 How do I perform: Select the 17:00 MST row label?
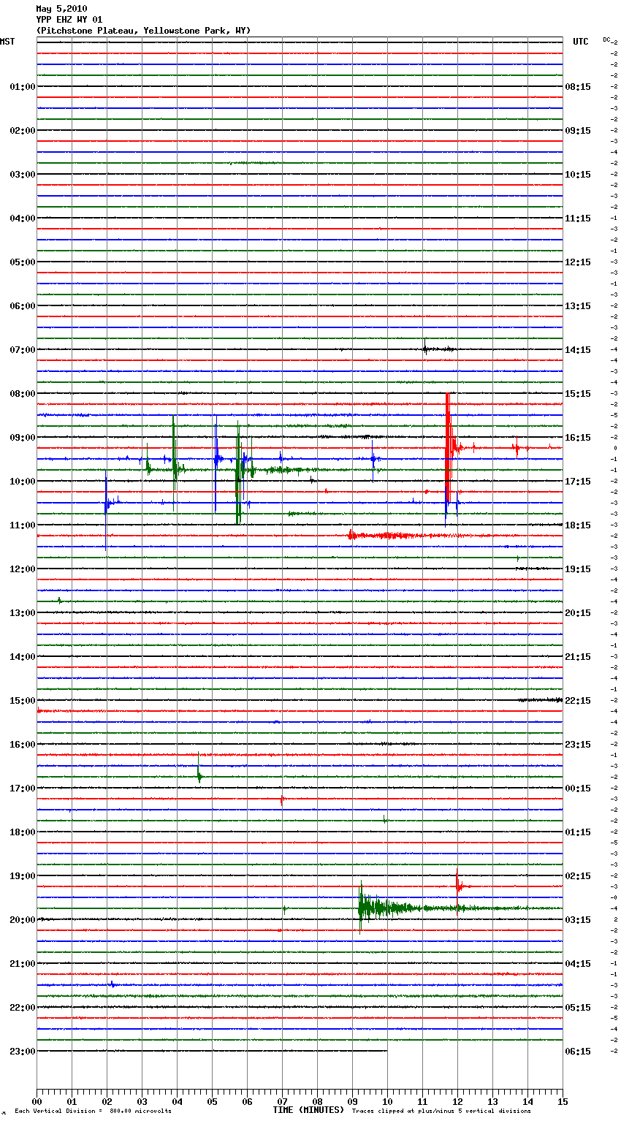[x=23, y=788]
